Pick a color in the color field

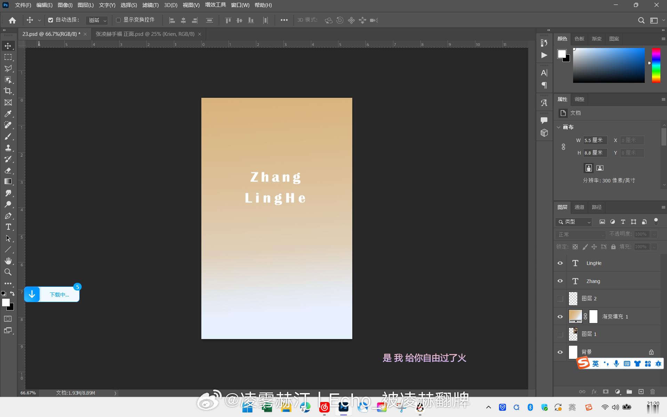(x=609, y=65)
